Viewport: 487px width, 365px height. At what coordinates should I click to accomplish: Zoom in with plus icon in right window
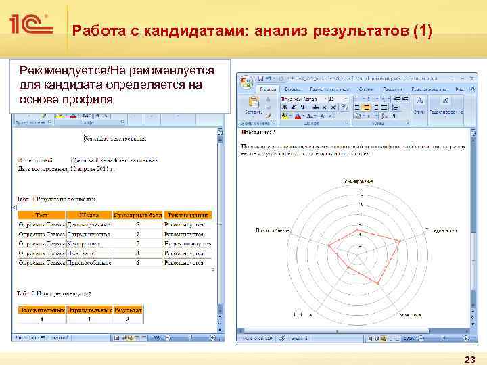(466, 339)
